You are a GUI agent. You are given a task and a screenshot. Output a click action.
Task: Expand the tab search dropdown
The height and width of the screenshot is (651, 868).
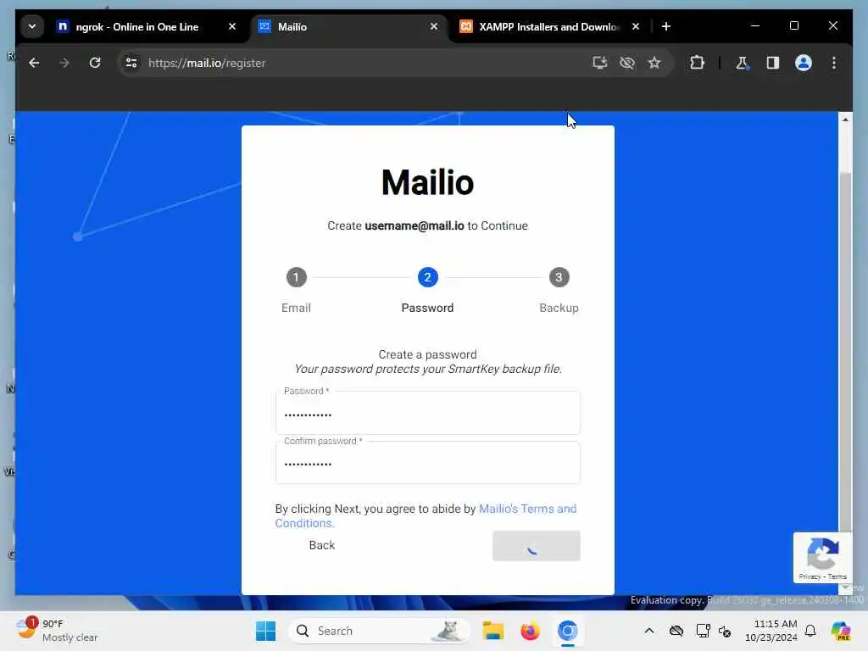(32, 26)
